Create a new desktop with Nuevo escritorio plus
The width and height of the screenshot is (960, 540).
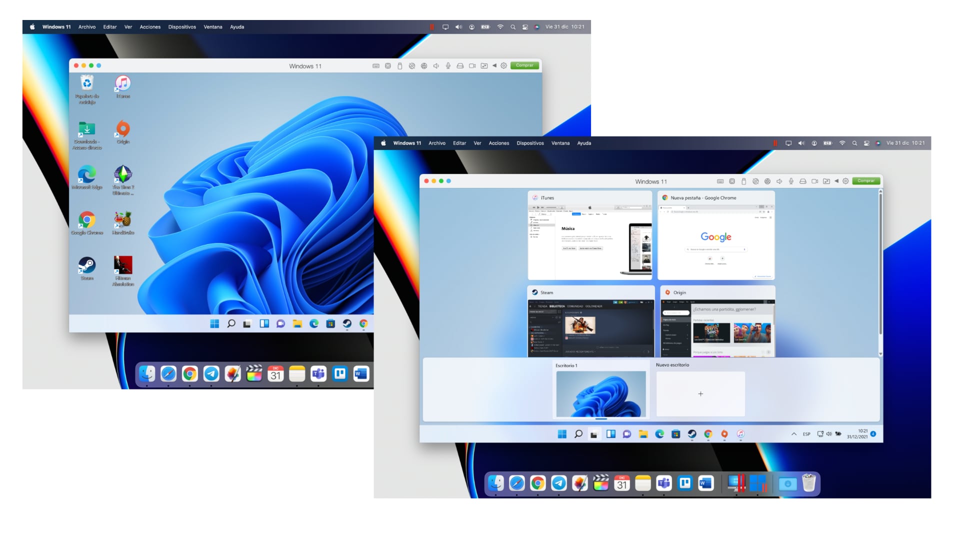[700, 394]
